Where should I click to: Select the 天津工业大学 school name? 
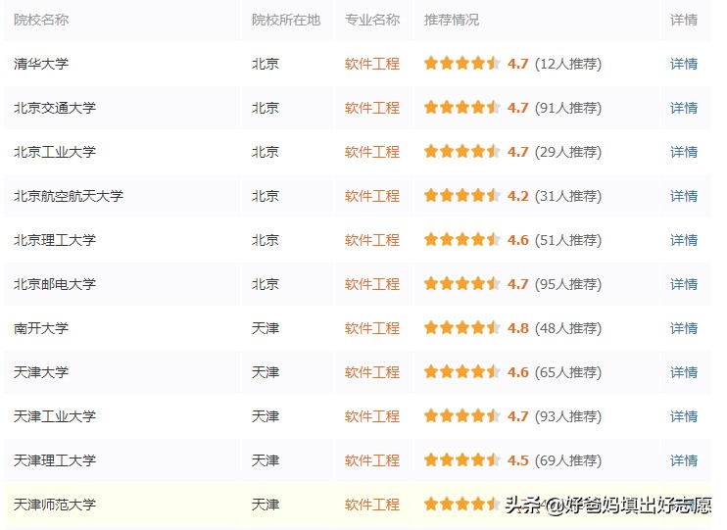click(x=55, y=416)
